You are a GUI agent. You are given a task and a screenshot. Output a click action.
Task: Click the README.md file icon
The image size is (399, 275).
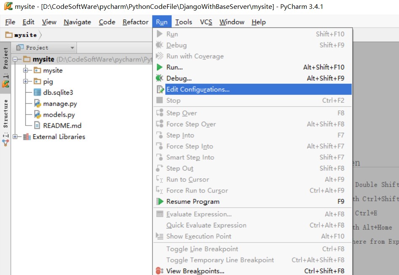coord(37,125)
